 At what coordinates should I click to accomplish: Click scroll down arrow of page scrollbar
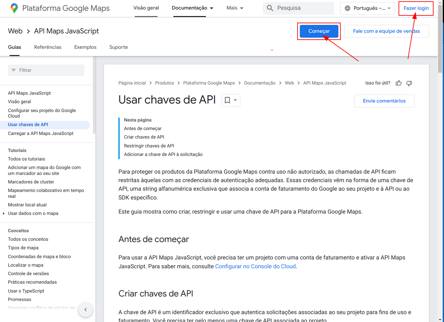click(x=440, y=319)
